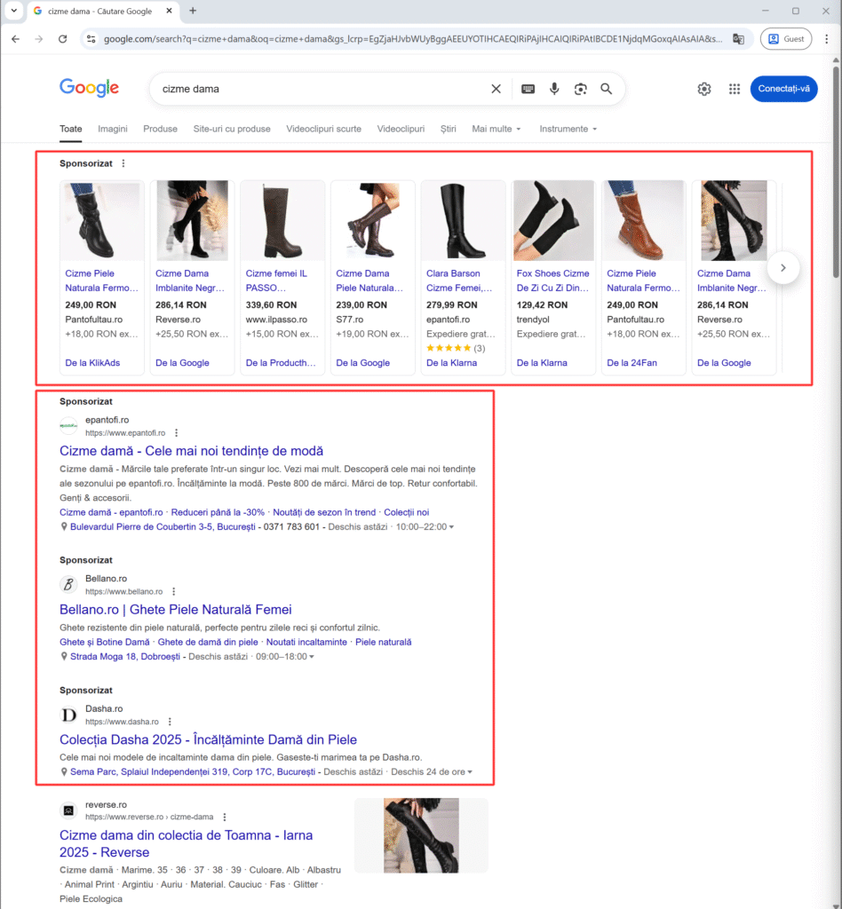
Task: Click the Bellano.ro site favicon
Action: point(68,584)
